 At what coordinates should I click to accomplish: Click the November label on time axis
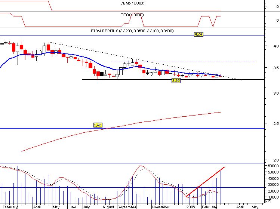[161, 207]
